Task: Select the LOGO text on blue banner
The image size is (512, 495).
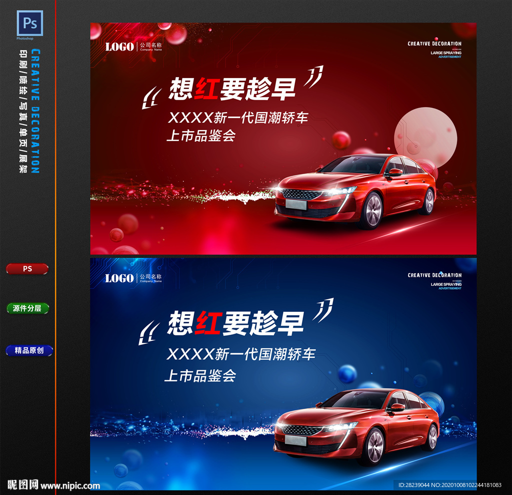Action: coord(119,278)
